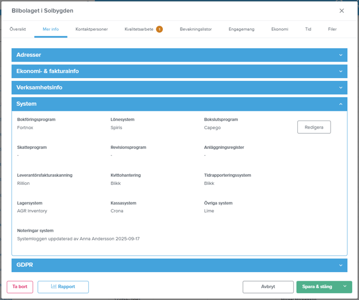
Task: Open the Kontaktpersoner tab
Action: click(92, 29)
